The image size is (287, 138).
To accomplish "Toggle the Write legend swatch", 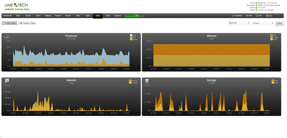I will pos(273,83).
